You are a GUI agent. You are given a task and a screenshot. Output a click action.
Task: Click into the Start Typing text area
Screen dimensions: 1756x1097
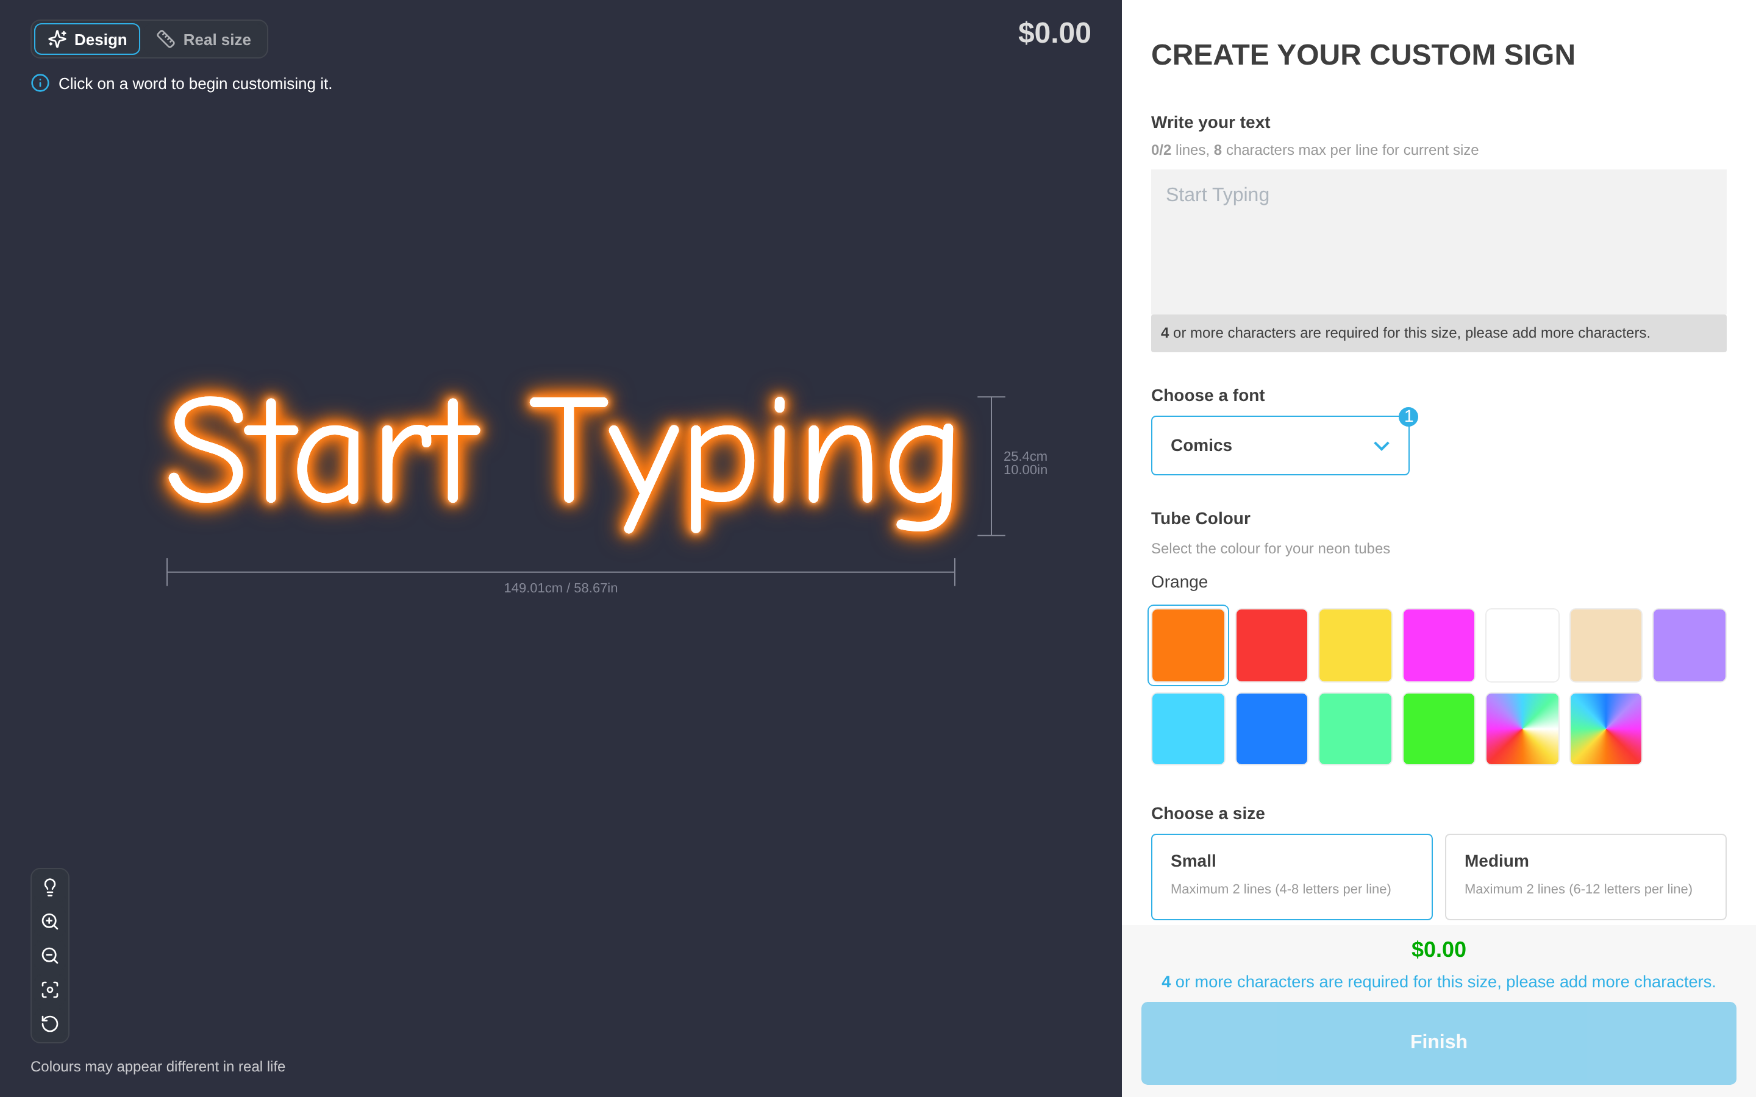[1438, 241]
